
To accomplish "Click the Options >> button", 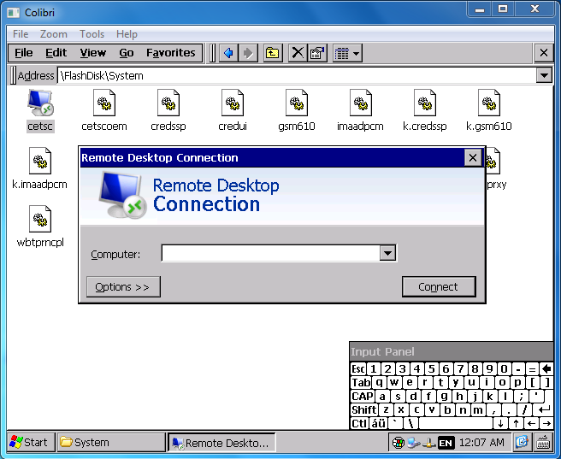I will pos(123,286).
